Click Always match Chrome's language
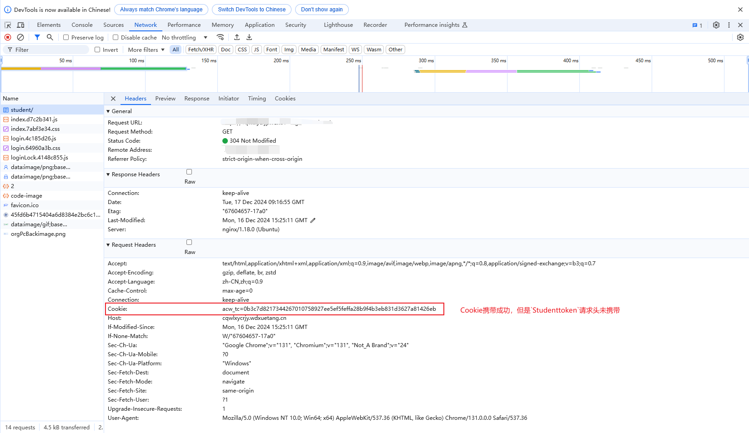Viewport: 749px width, 433px height. [x=161, y=10]
